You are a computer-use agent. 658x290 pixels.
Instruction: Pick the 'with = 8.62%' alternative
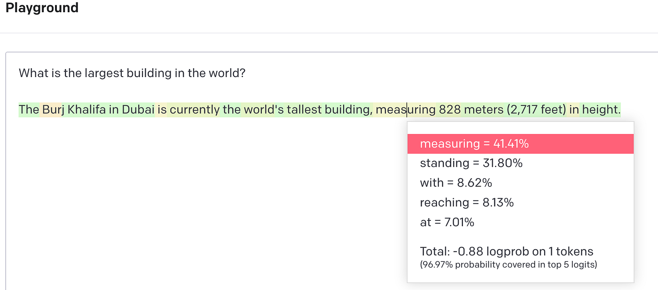click(456, 183)
